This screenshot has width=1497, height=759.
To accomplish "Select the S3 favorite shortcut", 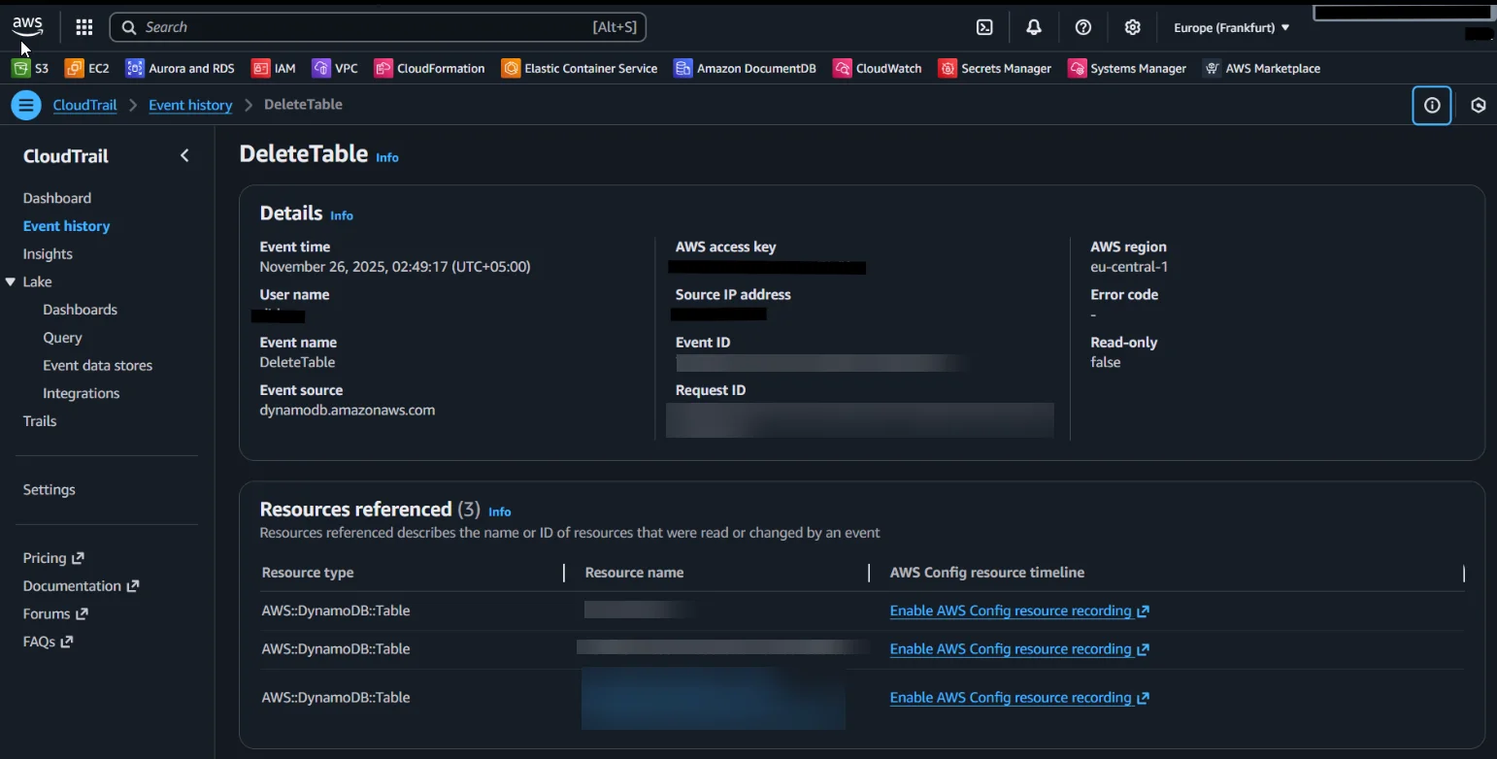I will [30, 68].
